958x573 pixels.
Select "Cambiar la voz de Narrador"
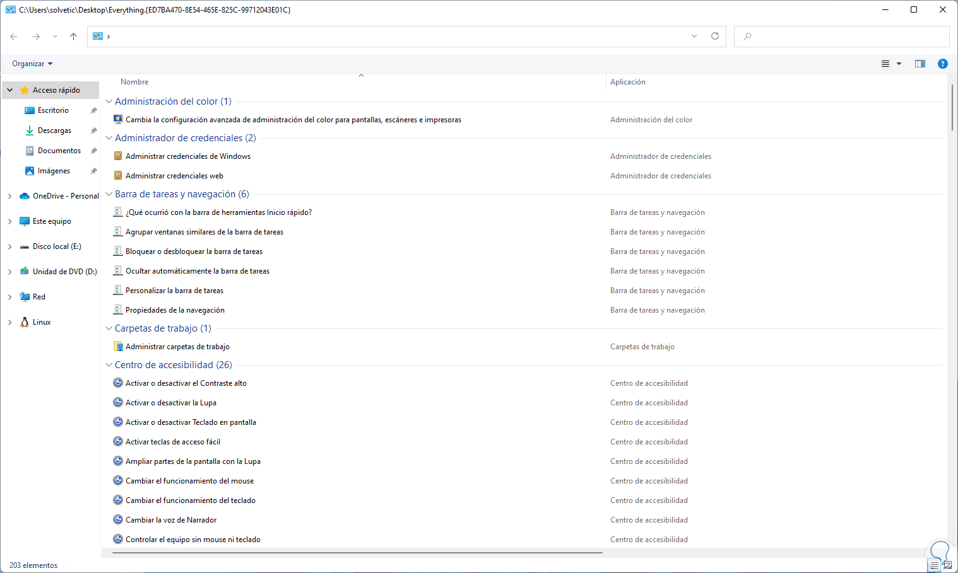171,520
